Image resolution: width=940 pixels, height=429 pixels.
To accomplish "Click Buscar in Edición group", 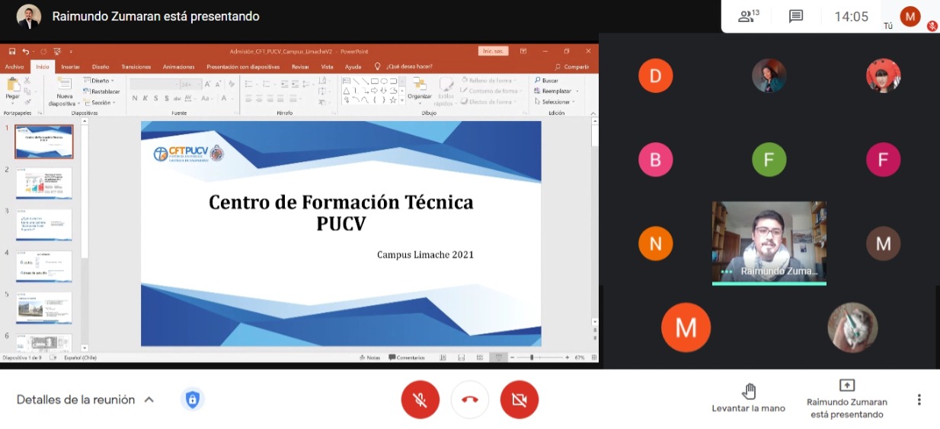I will tap(546, 81).
